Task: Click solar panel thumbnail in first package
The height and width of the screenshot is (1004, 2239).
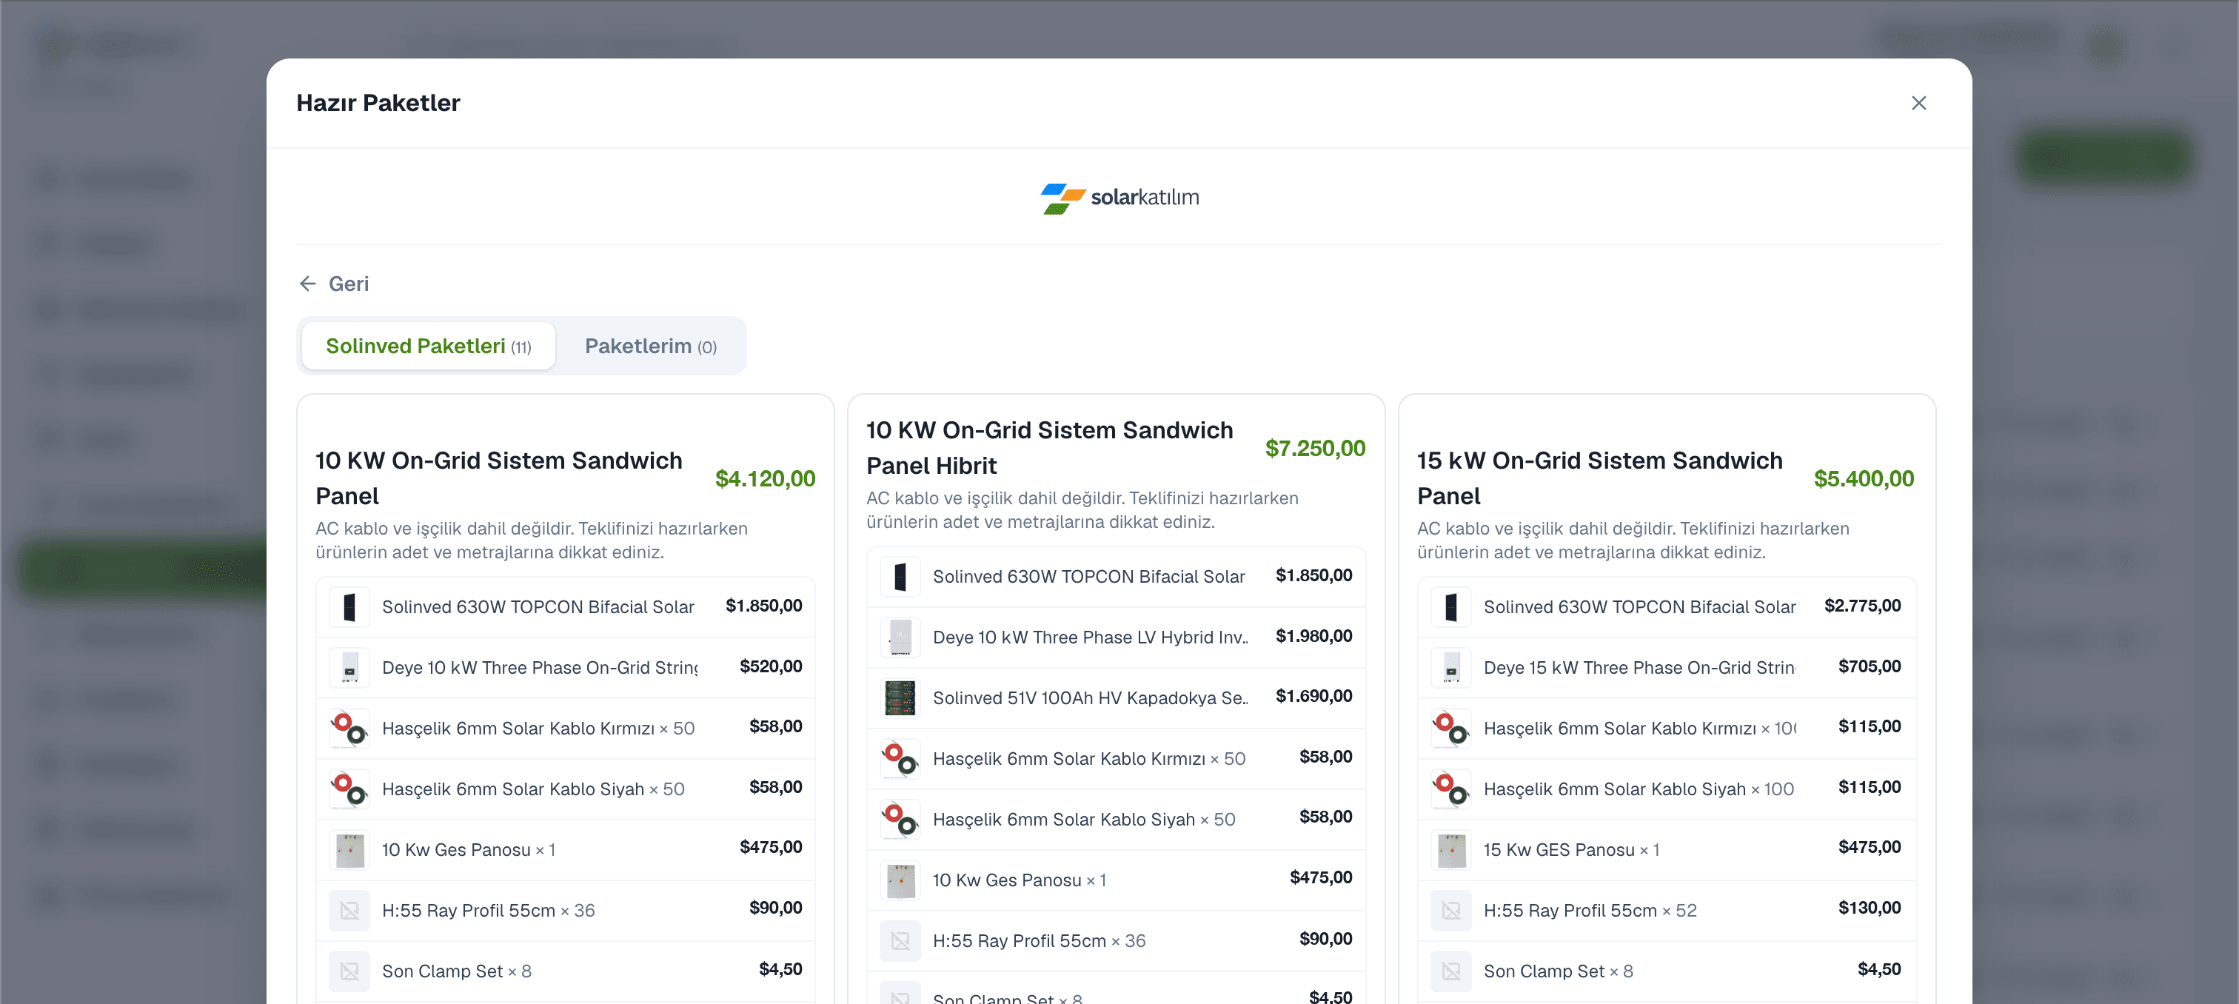Action: (349, 606)
